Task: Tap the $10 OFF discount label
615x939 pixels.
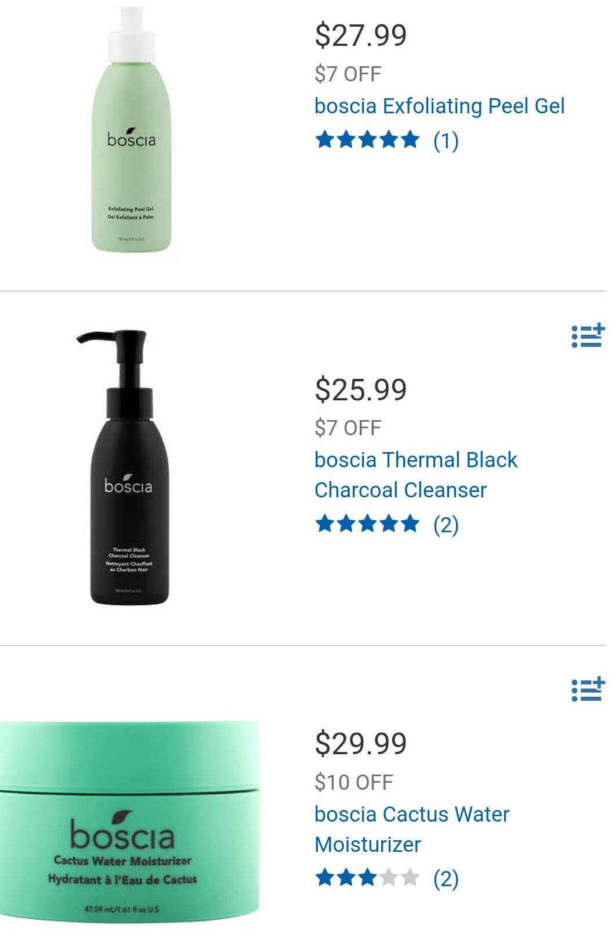Action: [353, 782]
